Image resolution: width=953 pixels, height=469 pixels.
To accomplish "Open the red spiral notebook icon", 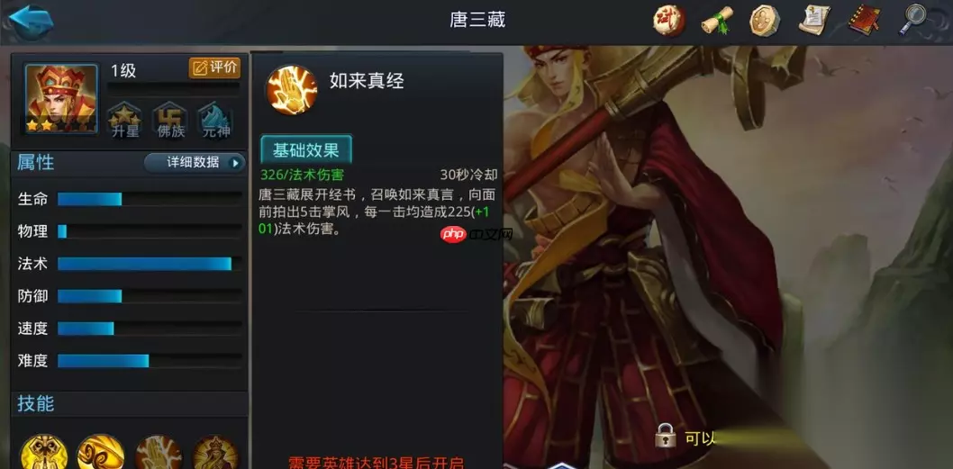I will click(x=864, y=21).
